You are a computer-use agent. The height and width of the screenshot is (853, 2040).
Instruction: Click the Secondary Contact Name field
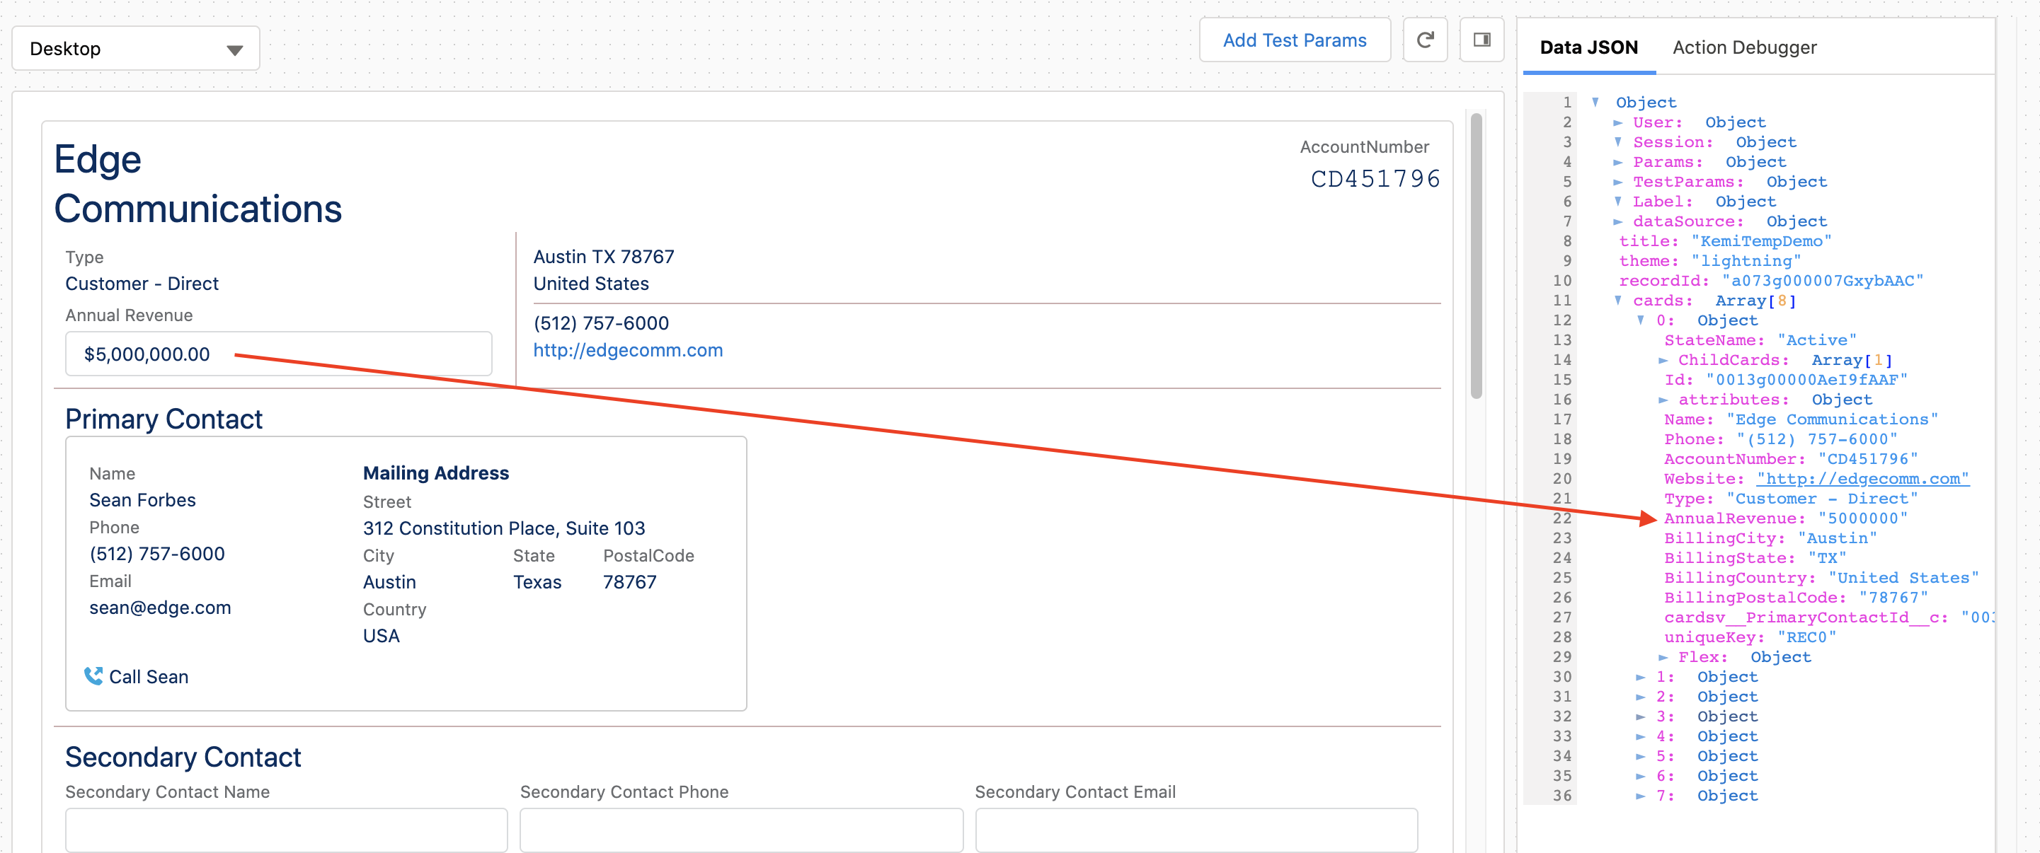click(x=286, y=829)
